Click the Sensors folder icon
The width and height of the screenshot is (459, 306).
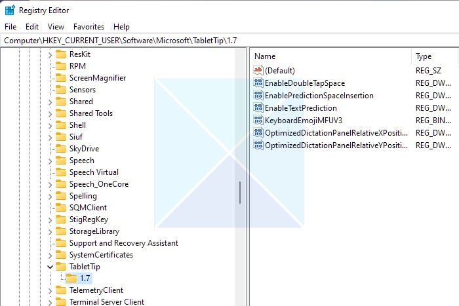click(61, 90)
